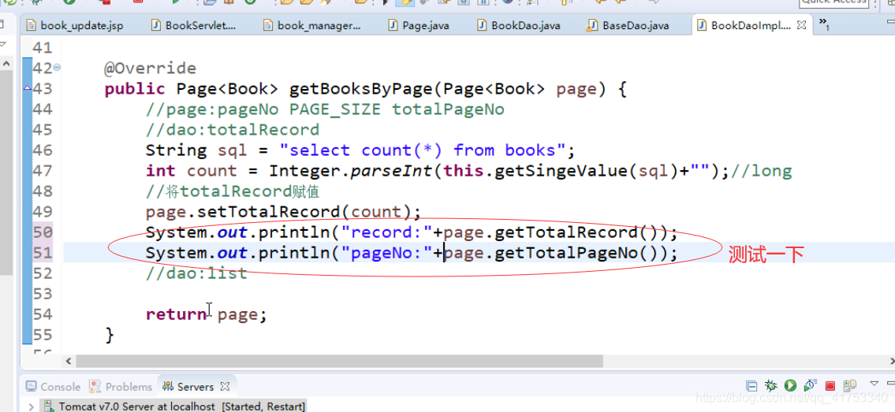Show the hidden editors list chevron
895x412 pixels.
[824, 24]
